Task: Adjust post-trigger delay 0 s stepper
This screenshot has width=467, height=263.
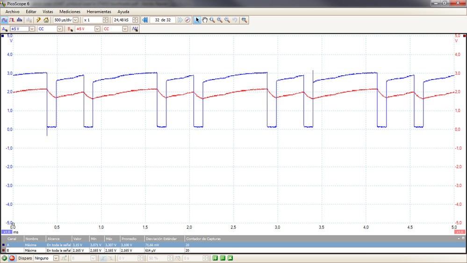Action: click(x=205, y=258)
